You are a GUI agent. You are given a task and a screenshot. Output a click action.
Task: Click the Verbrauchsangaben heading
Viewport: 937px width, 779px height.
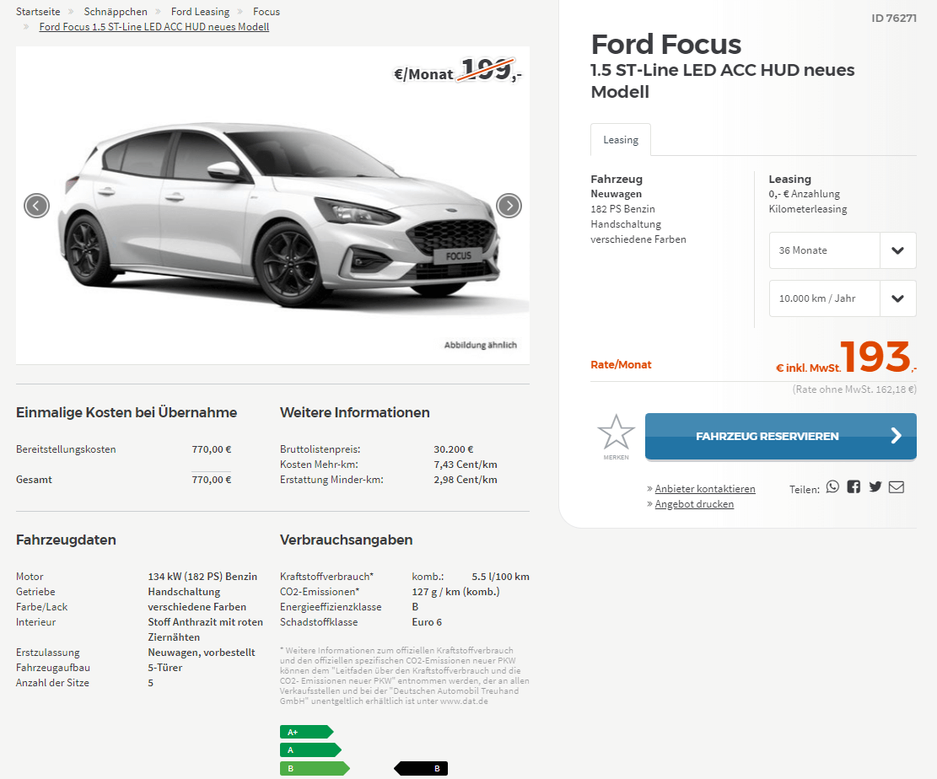pyautogui.click(x=347, y=540)
